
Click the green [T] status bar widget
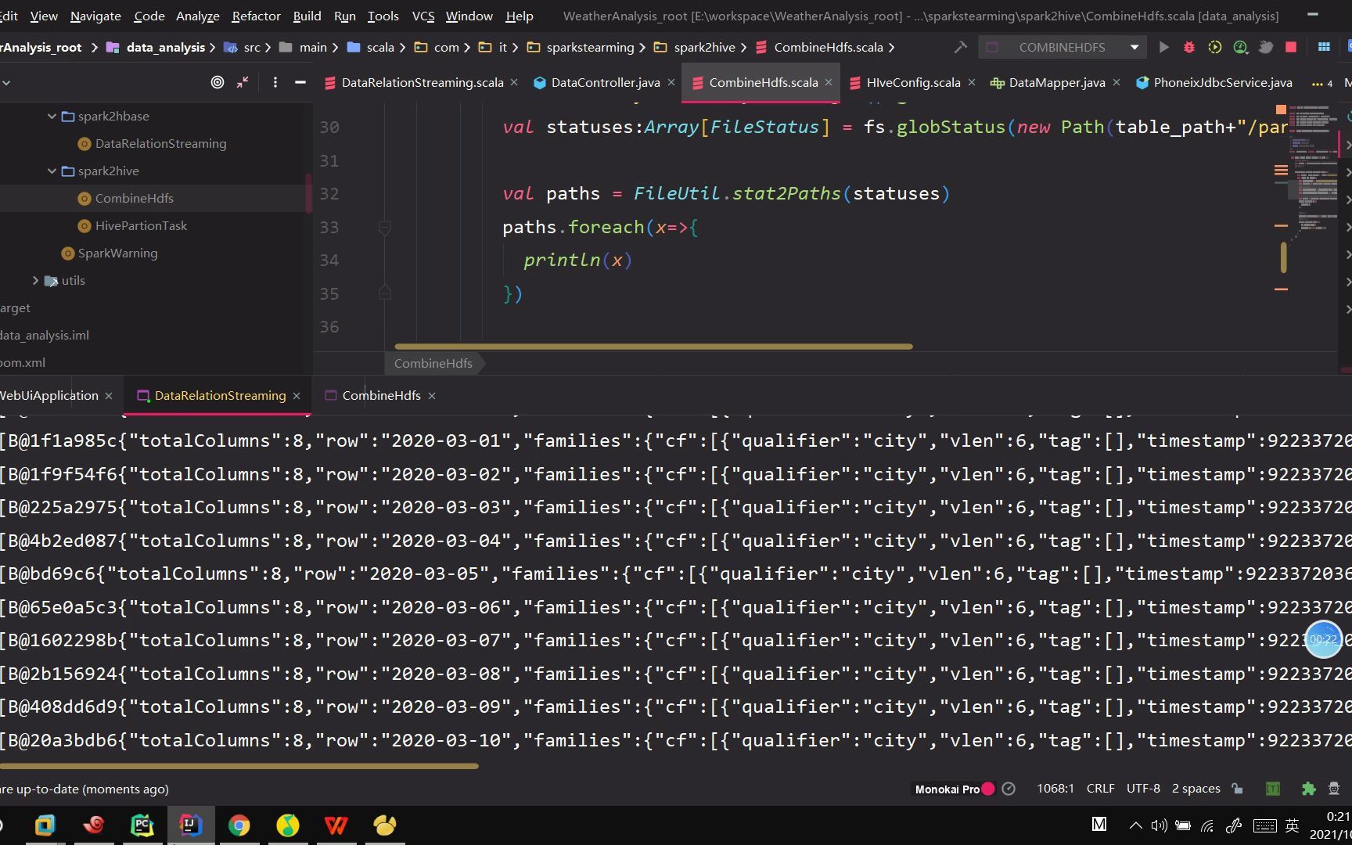(1273, 789)
